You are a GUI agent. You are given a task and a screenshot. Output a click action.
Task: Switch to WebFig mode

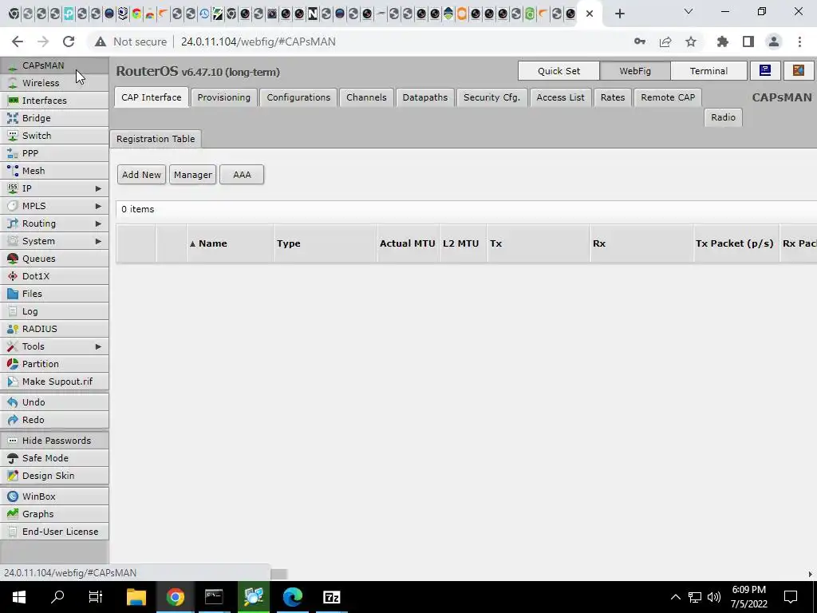tap(634, 71)
